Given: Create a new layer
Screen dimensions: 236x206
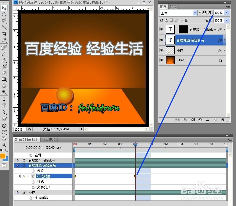Looking at the screenshot, I should 215,120.
